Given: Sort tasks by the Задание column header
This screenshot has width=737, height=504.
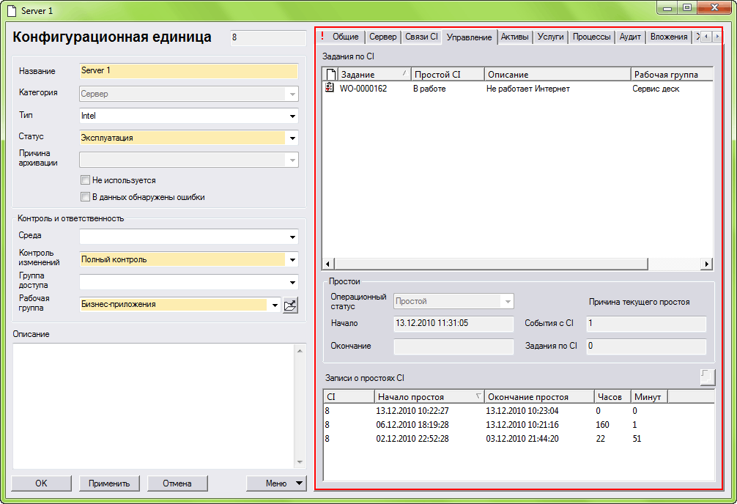Looking at the screenshot, I should (374, 74).
